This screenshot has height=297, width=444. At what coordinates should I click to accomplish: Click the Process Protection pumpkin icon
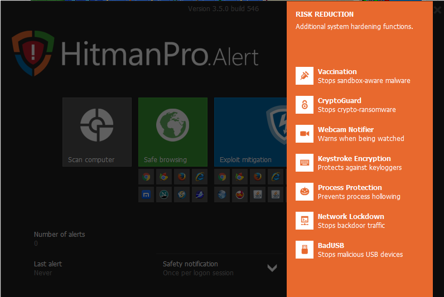point(305,192)
